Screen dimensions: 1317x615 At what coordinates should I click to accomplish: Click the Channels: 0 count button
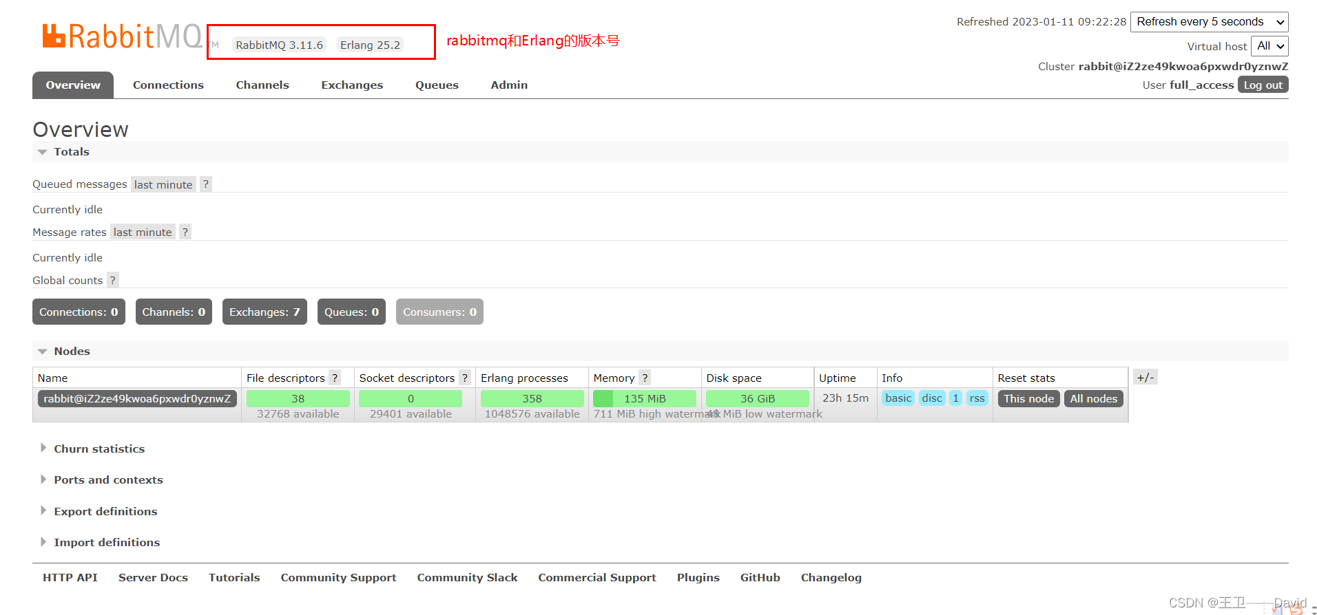[174, 312]
